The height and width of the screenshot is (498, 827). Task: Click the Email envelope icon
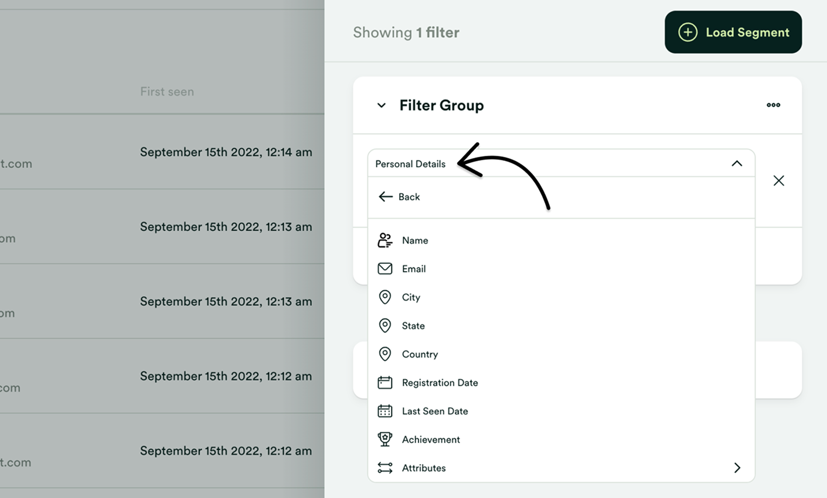tap(385, 269)
